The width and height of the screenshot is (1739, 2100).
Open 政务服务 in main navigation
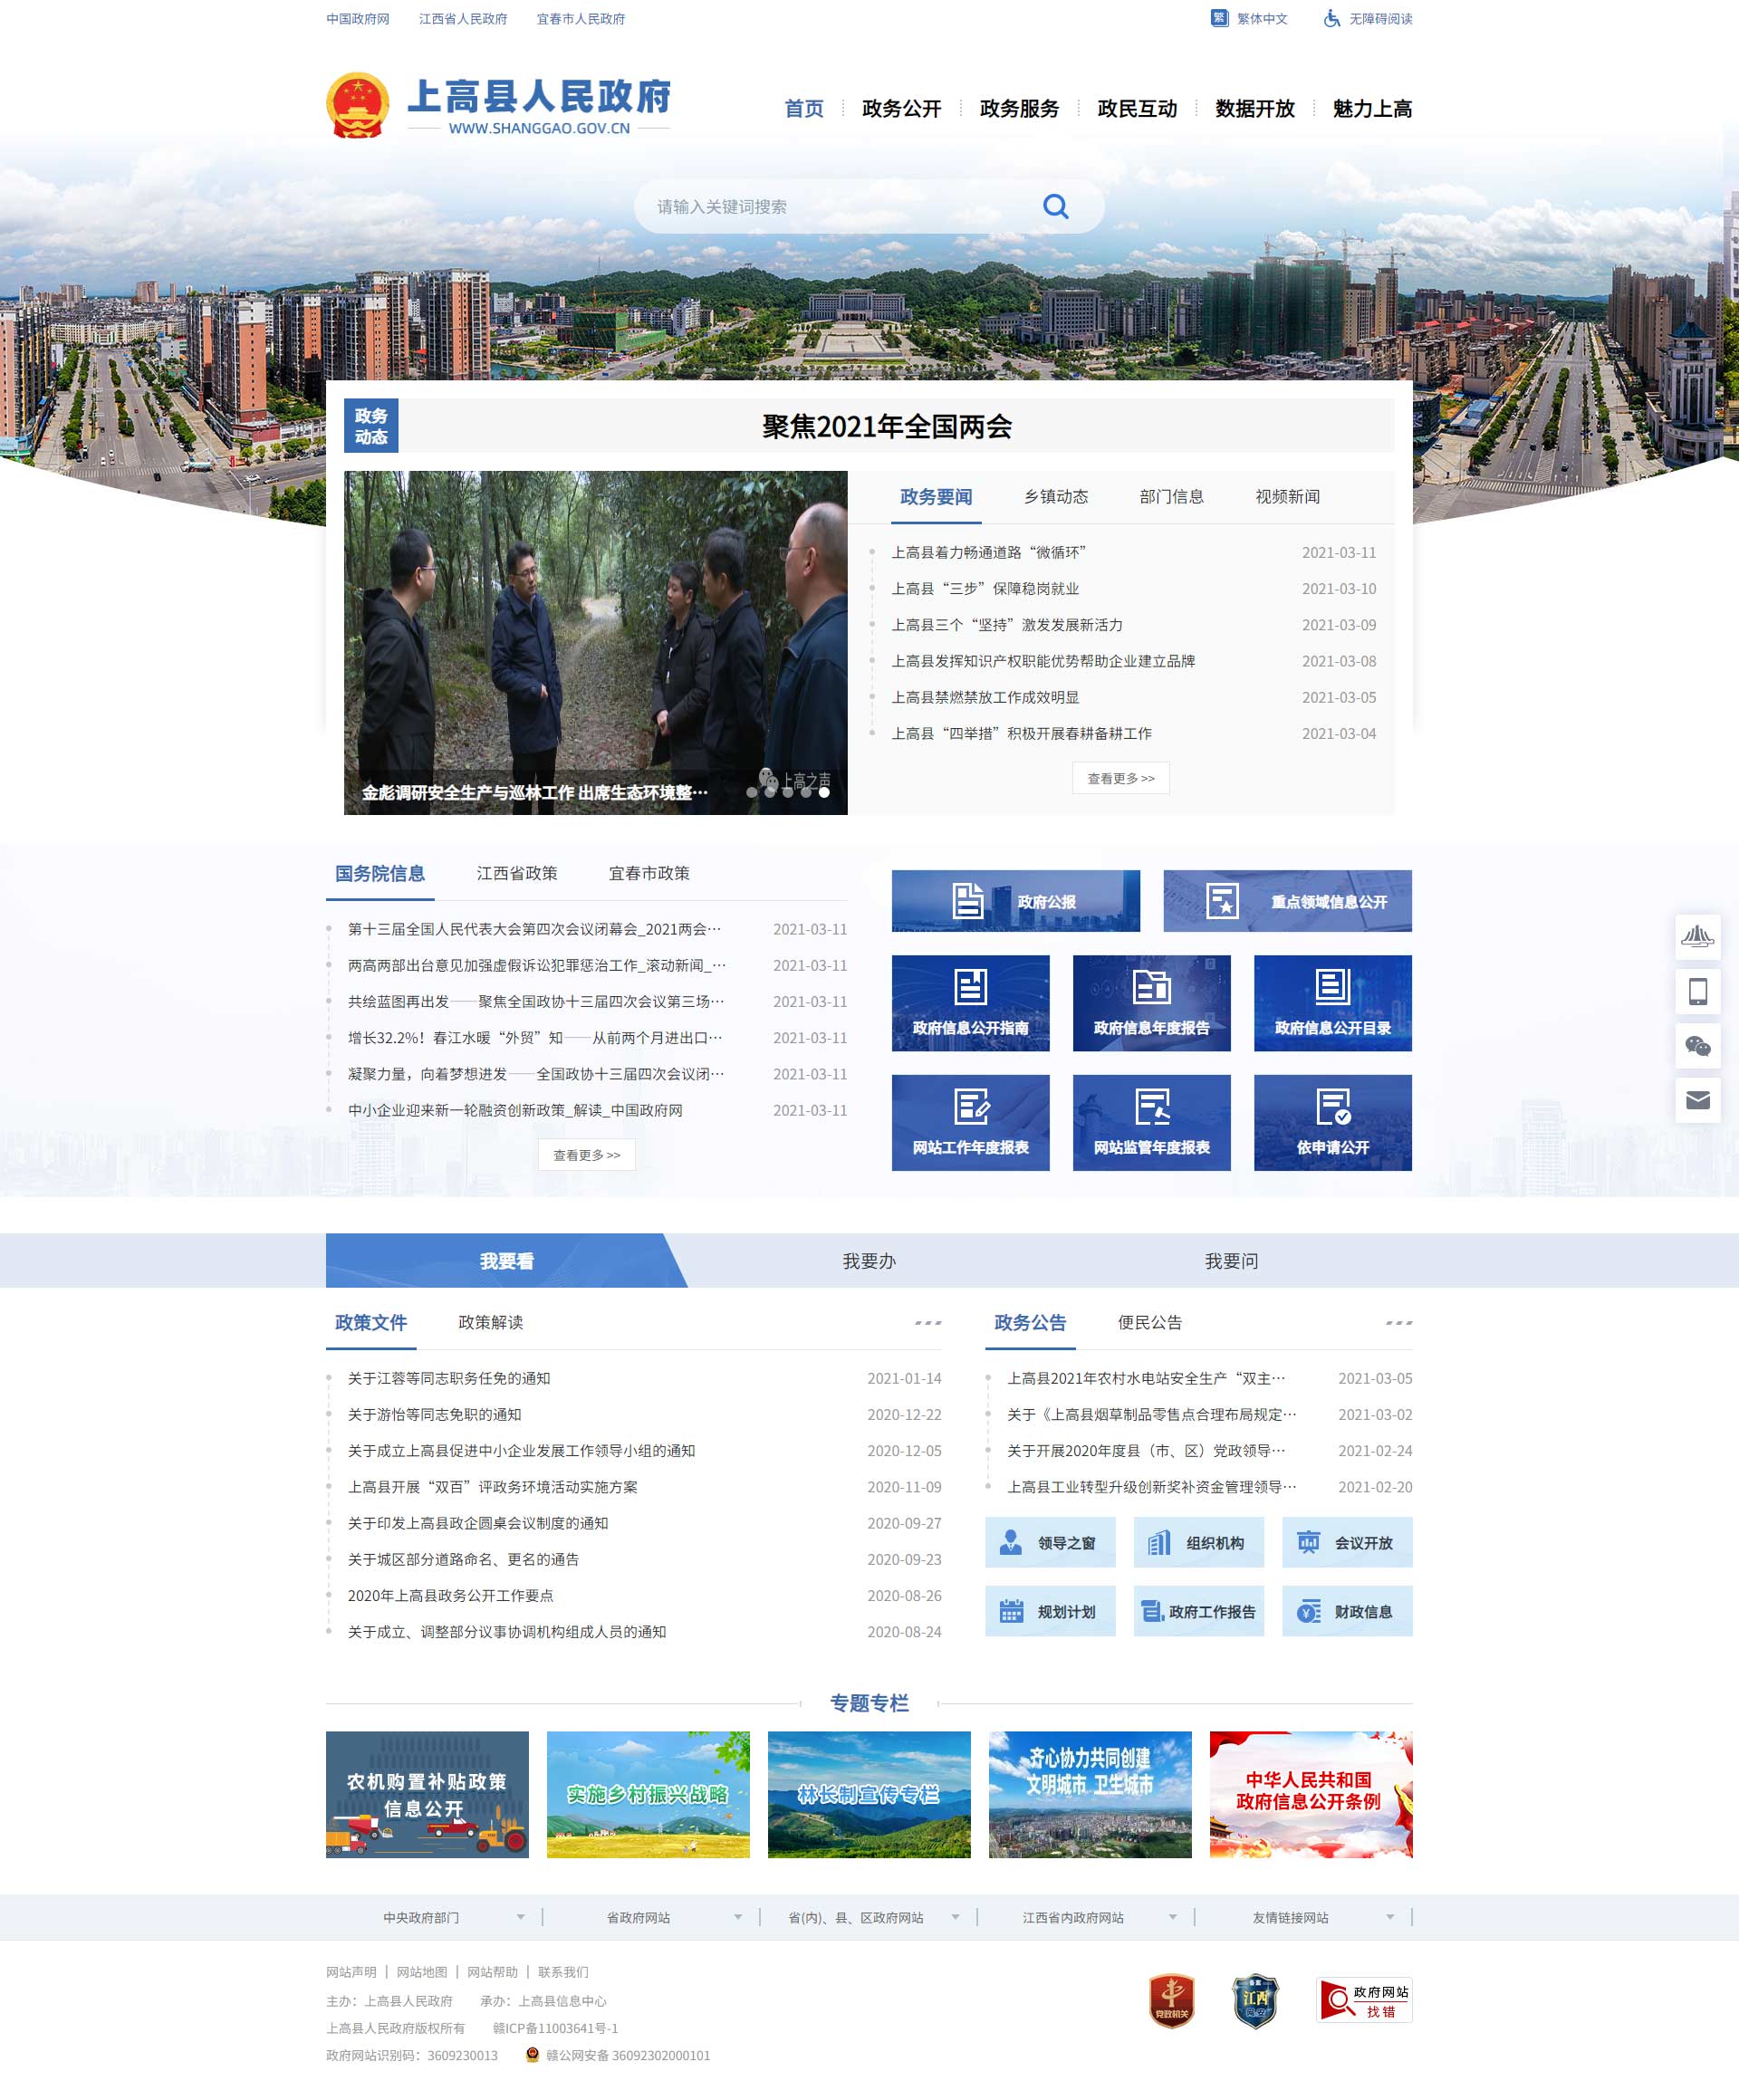pos(1019,108)
